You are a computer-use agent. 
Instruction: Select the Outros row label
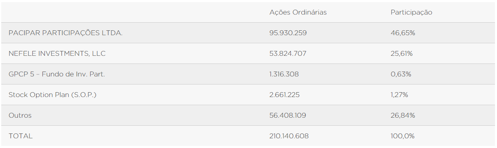(x=20, y=115)
